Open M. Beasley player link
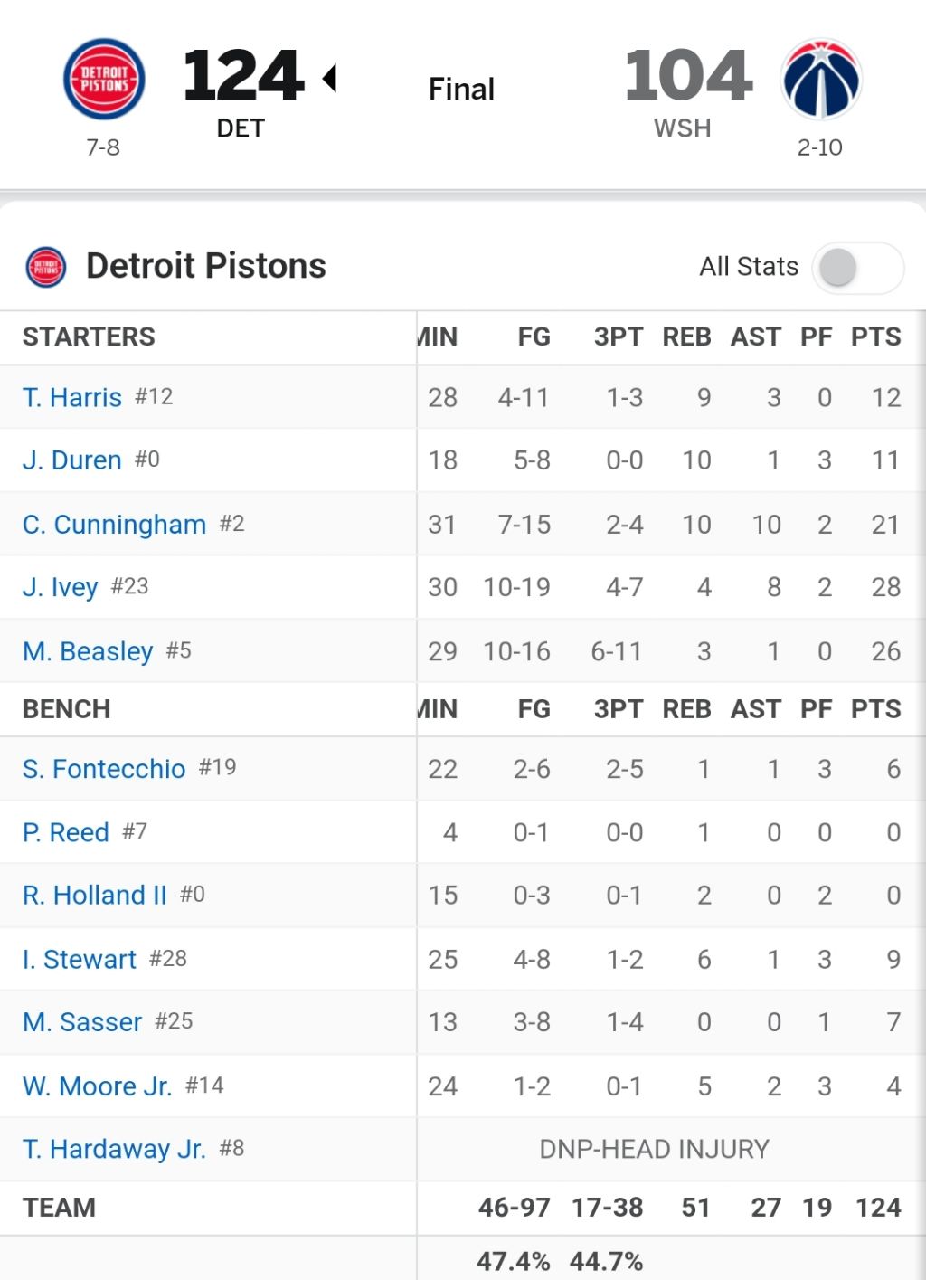926x1280 pixels. click(88, 651)
